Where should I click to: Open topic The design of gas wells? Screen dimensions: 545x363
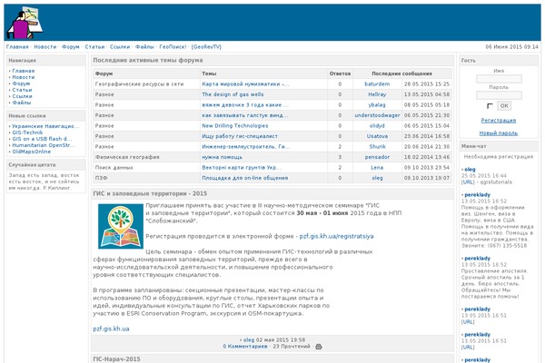(233, 94)
